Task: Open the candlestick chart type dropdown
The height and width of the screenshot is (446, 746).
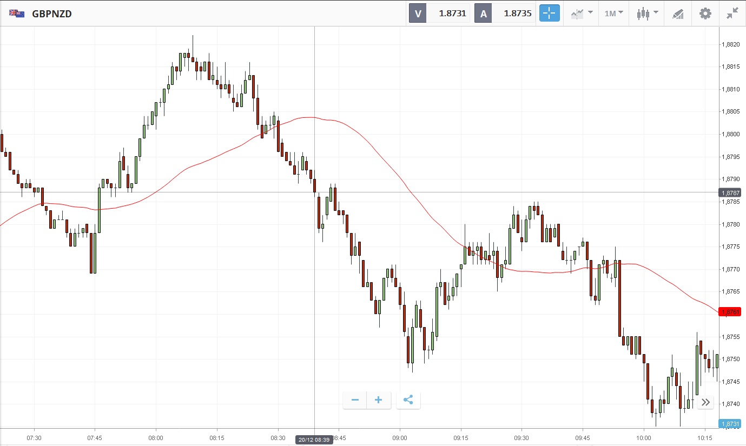Action: pyautogui.click(x=647, y=14)
